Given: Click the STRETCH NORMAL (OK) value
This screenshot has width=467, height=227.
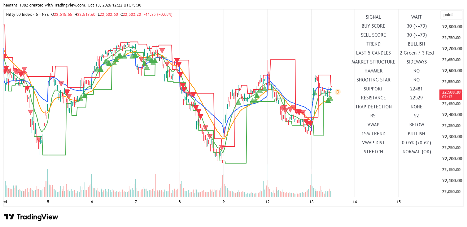Looking at the screenshot, I should click(417, 152).
